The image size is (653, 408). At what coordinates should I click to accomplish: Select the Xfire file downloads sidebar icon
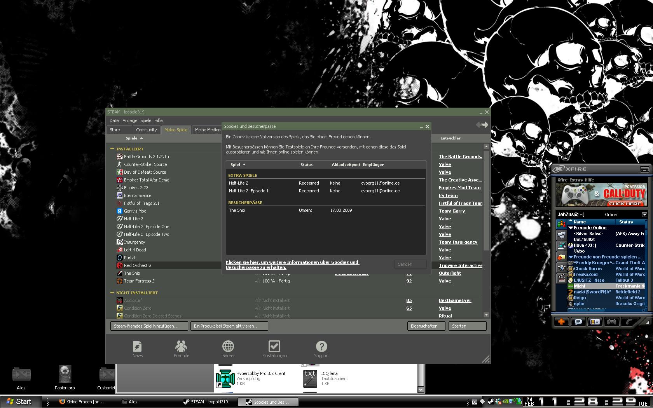tap(562, 256)
